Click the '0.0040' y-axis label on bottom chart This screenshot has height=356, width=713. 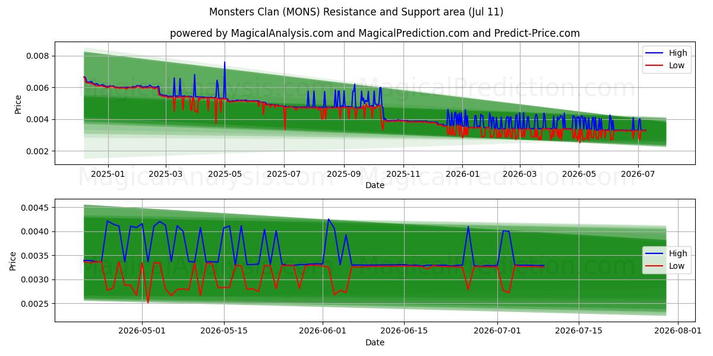(x=36, y=232)
